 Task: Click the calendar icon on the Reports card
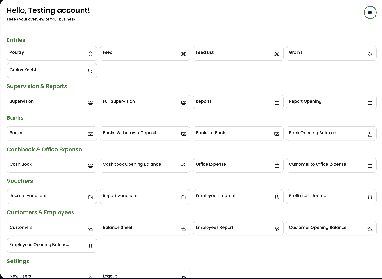click(277, 102)
